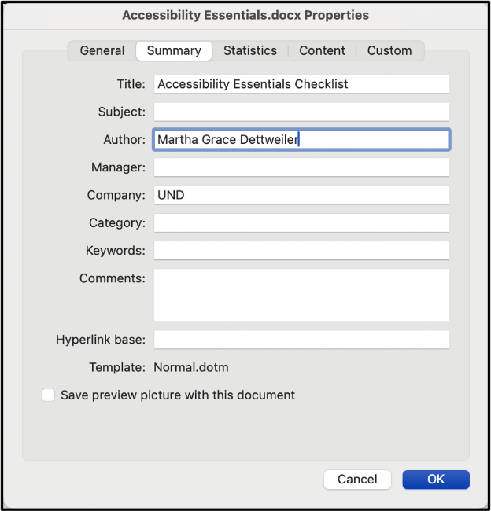The width and height of the screenshot is (491, 511).
Task: Click inside the Comments text area
Action: pyautogui.click(x=301, y=295)
